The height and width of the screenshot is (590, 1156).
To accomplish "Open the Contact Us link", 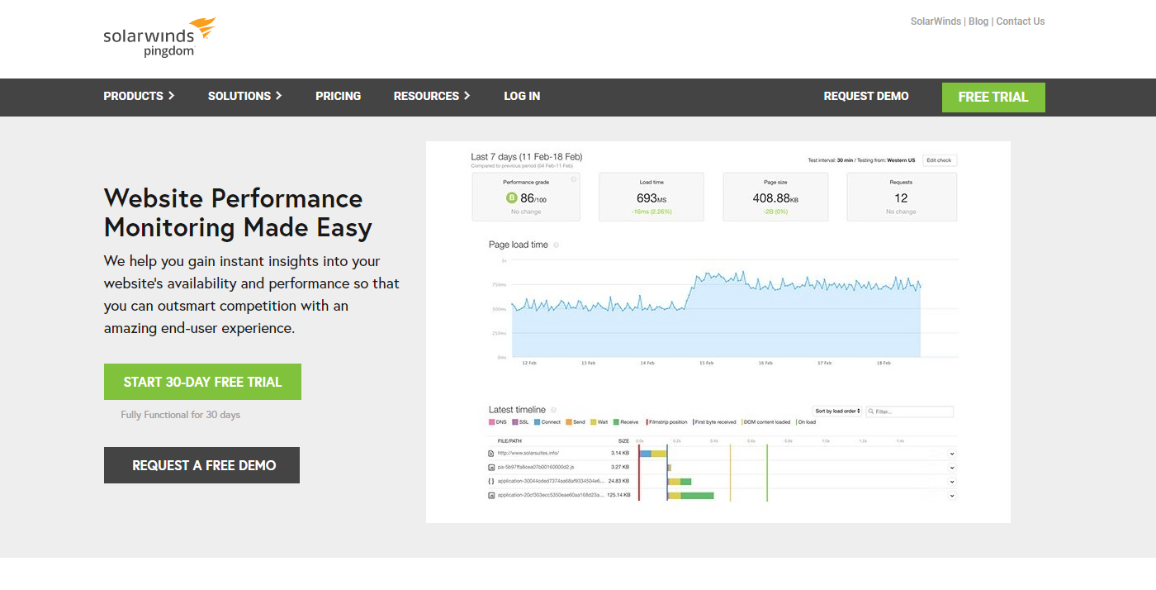I will tap(1020, 21).
